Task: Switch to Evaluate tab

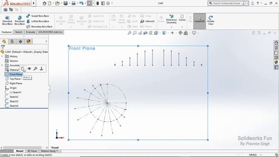Action: click(x=31, y=32)
